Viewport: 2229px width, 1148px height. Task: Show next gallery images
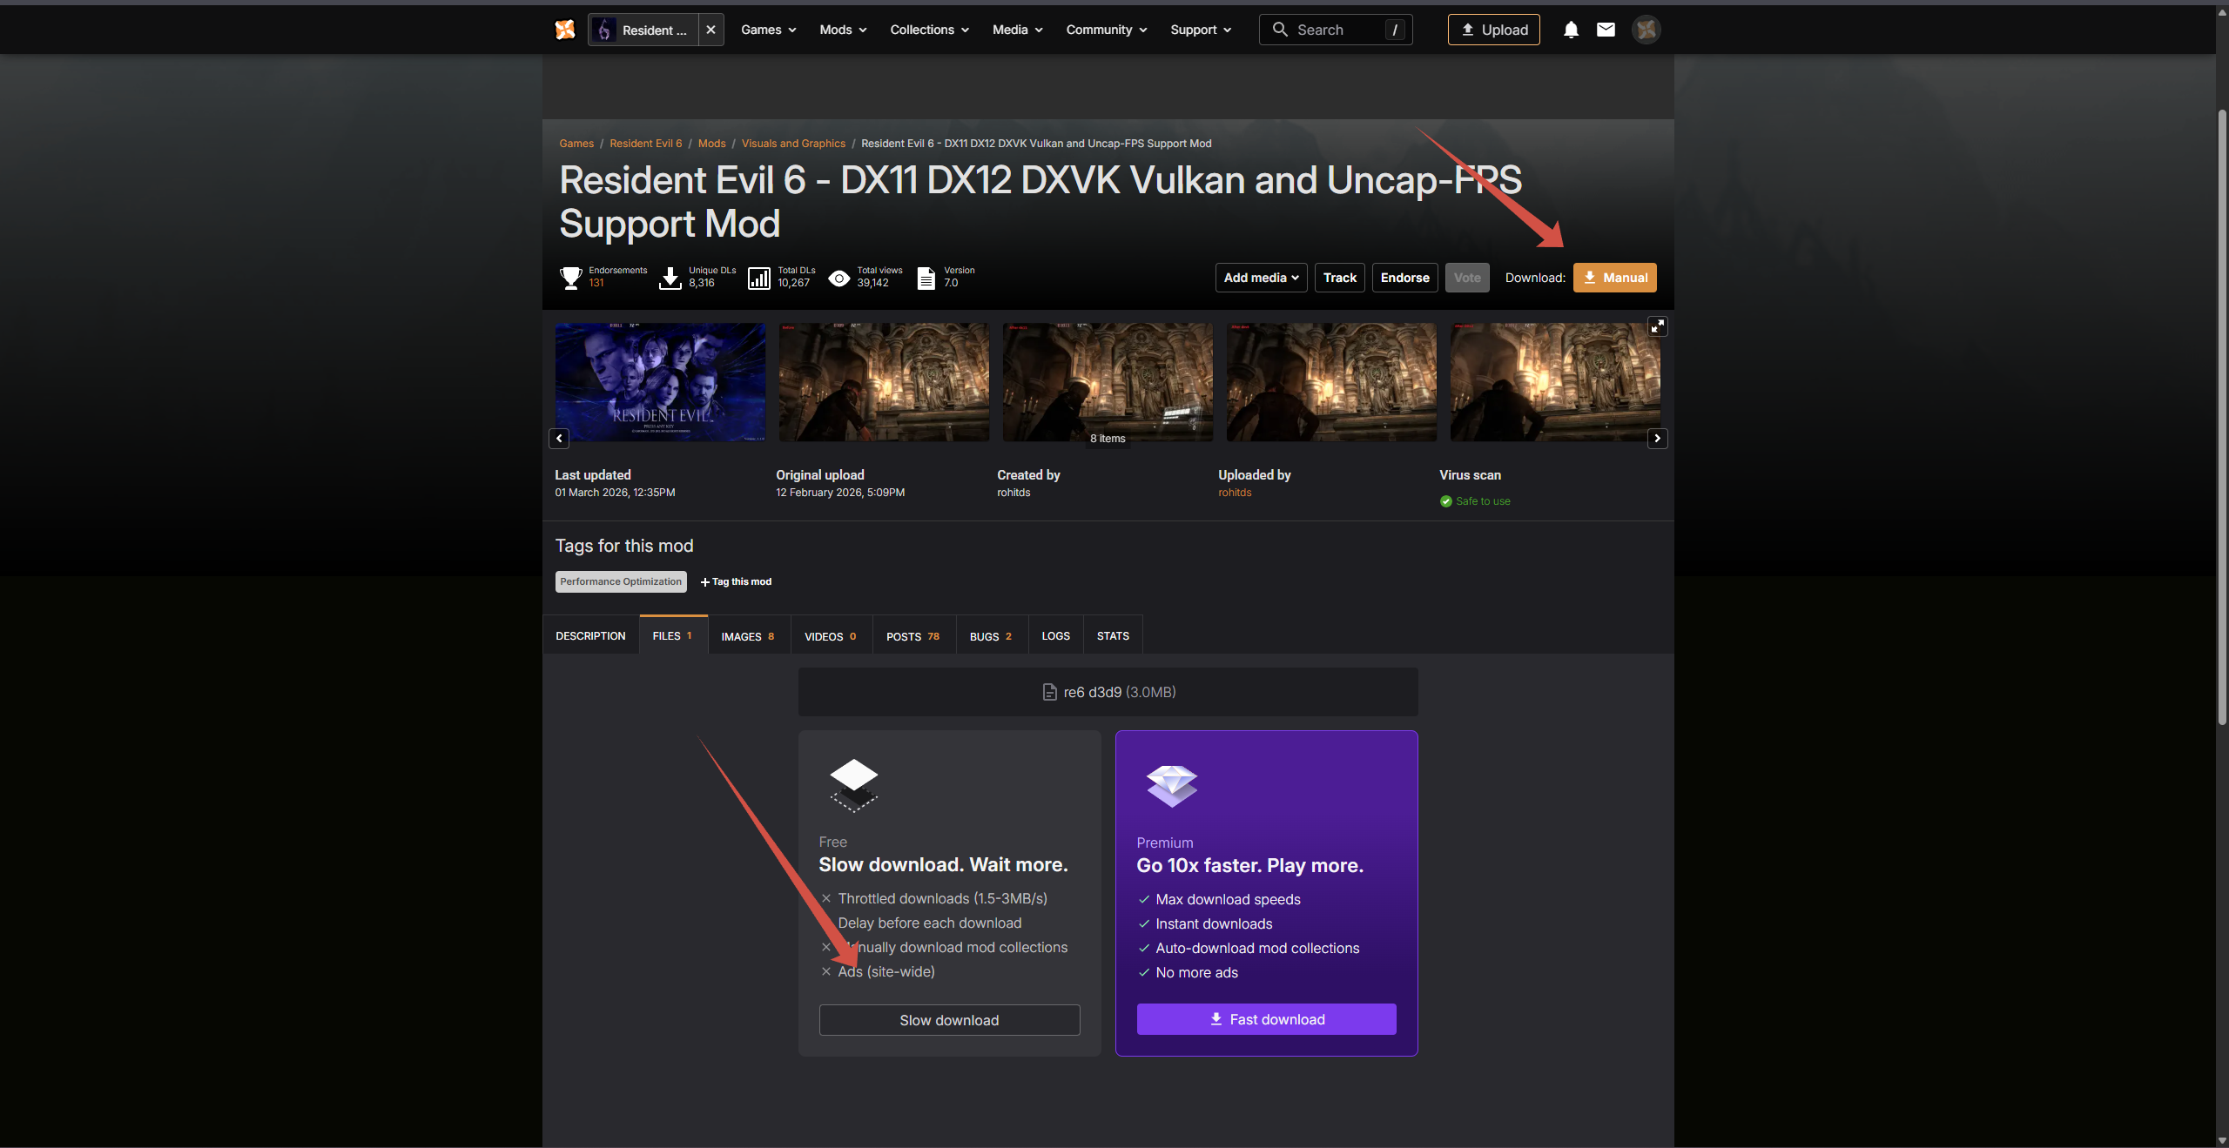click(x=1658, y=439)
